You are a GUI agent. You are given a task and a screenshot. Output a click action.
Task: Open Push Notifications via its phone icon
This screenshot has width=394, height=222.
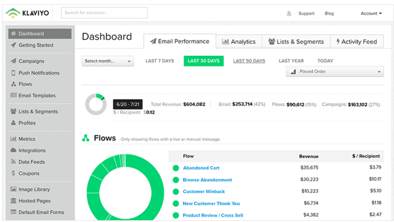13,73
